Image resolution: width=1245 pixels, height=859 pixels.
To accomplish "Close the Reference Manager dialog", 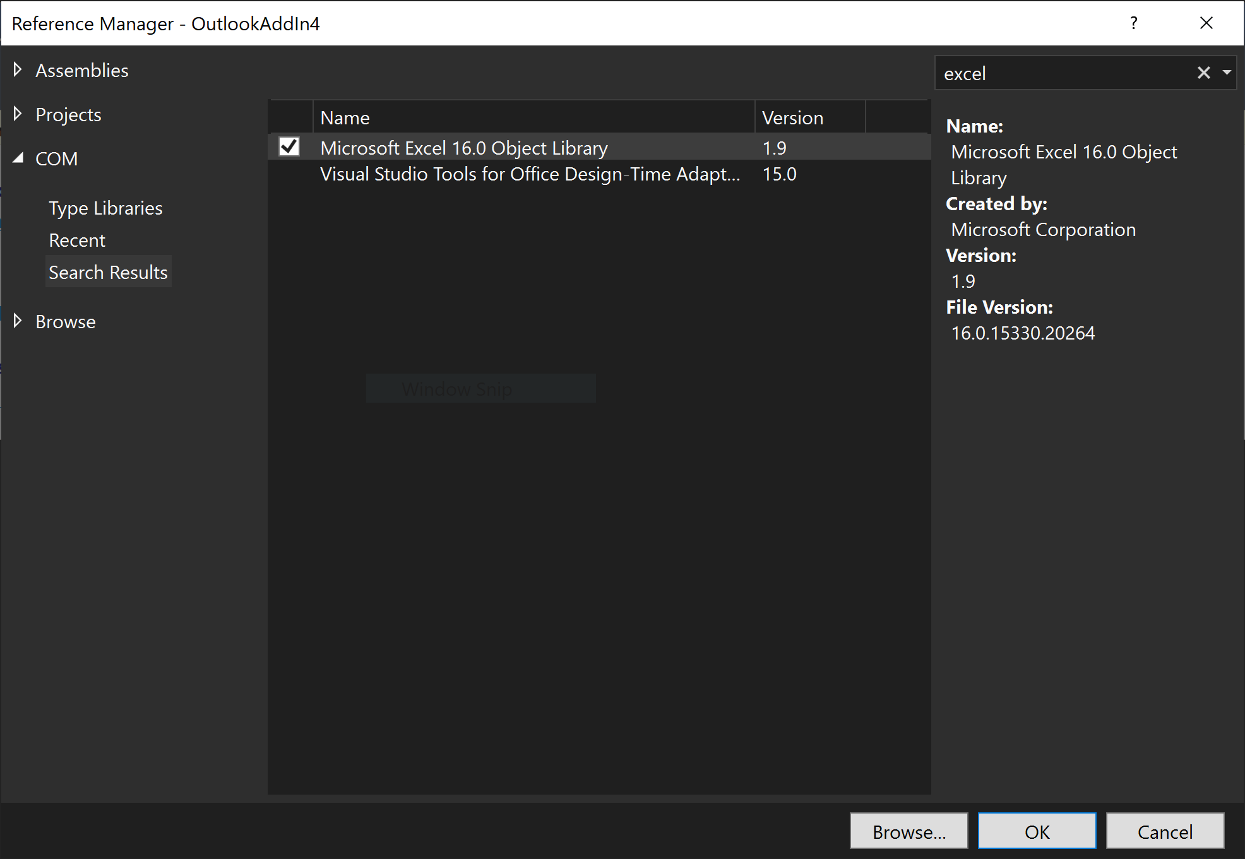I will 1206,23.
